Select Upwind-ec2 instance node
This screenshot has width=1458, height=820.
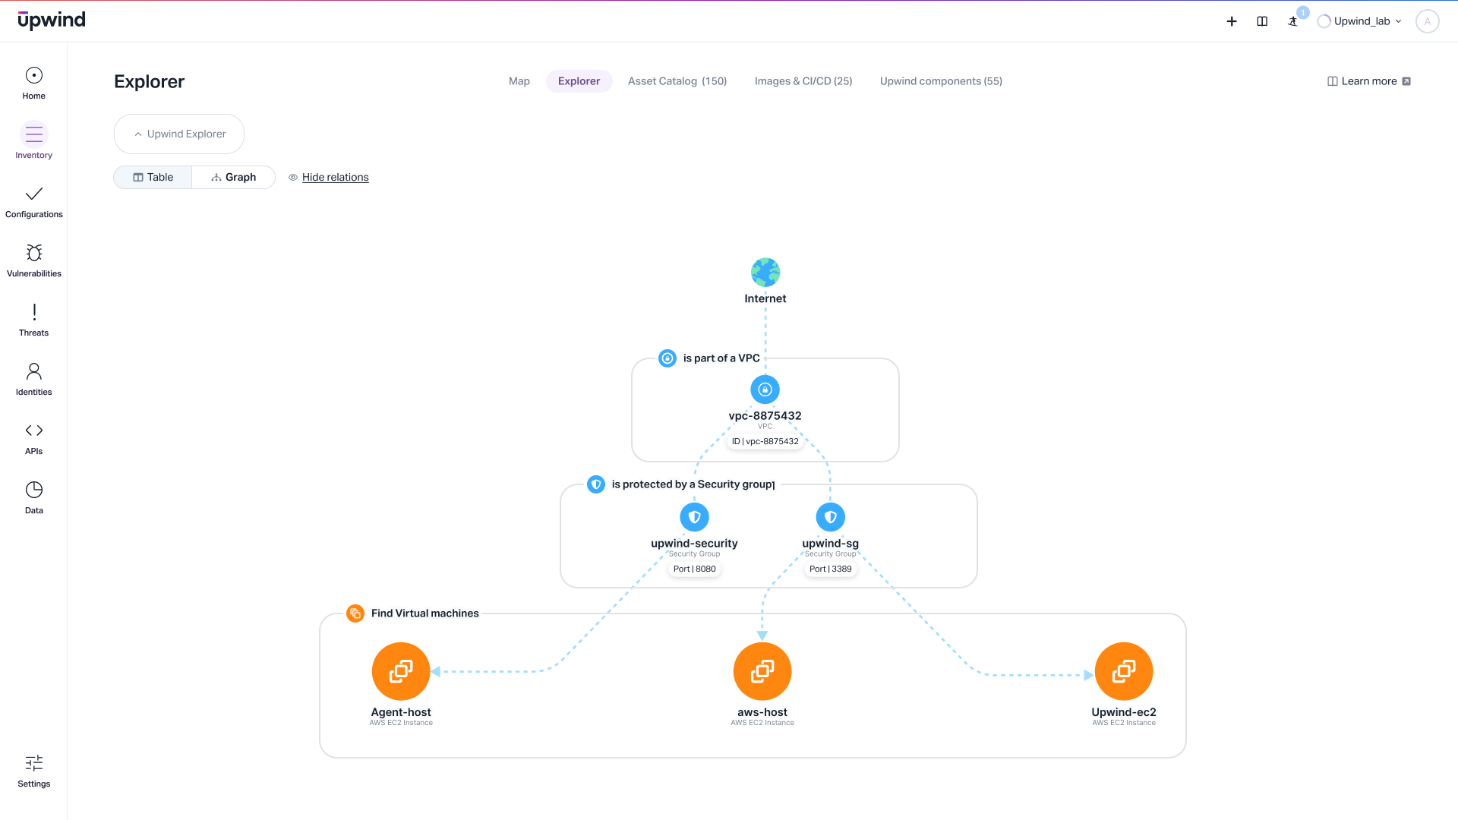[1124, 671]
